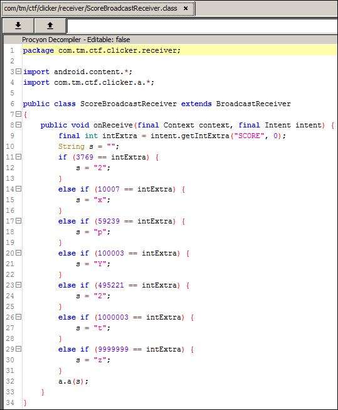
Task: Collapse the 9999999 else-if block
Action: [18, 349]
